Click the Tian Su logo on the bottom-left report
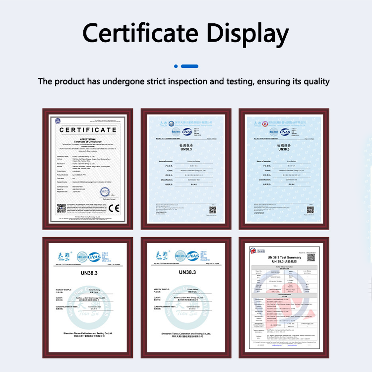The width and height of the screenshot is (372, 372). click(x=64, y=256)
